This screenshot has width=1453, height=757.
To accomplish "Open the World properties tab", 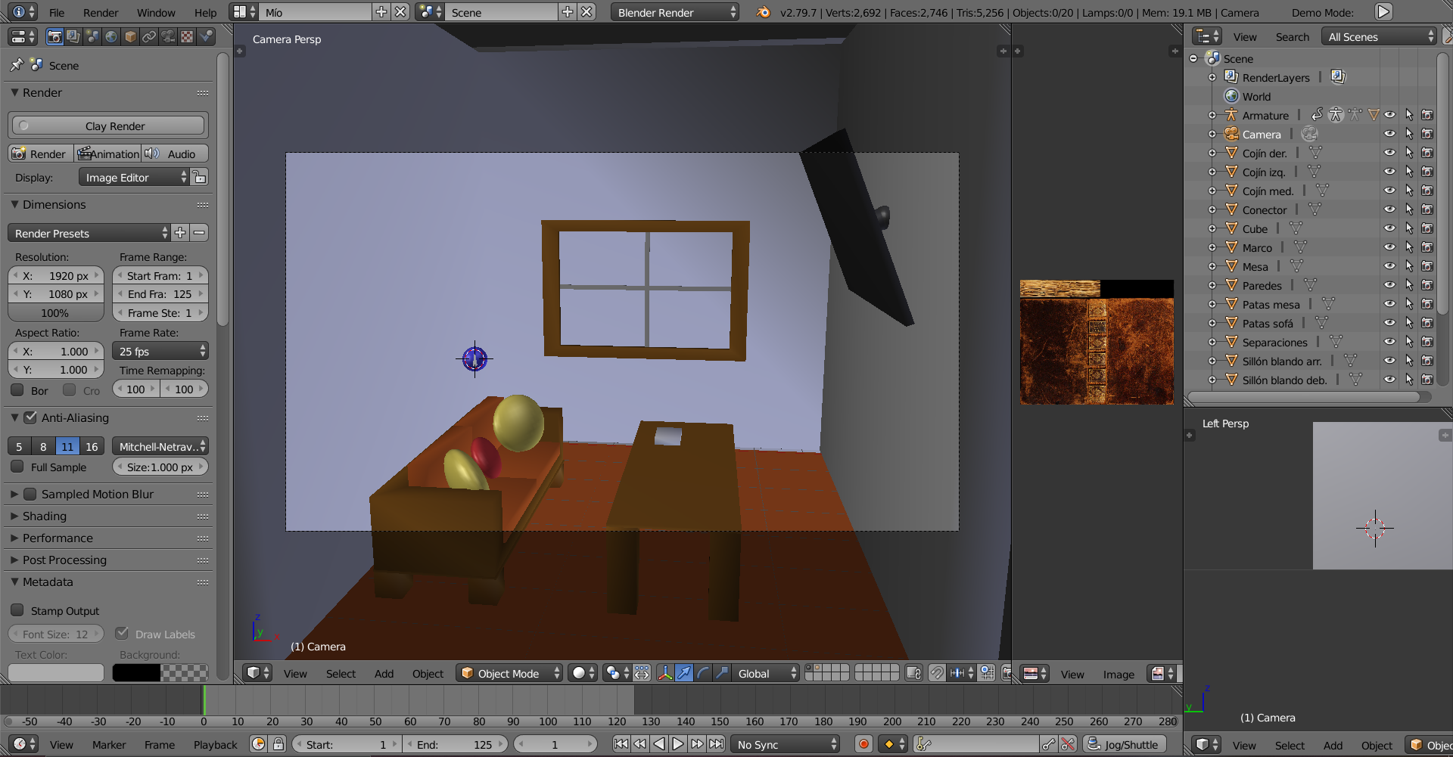I will pos(111,36).
